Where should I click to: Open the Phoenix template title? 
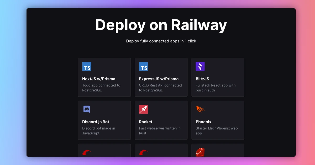pyautogui.click(x=203, y=122)
